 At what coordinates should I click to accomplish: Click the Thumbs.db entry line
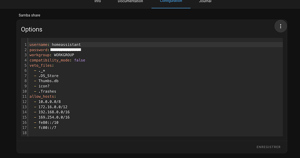tap(46, 81)
